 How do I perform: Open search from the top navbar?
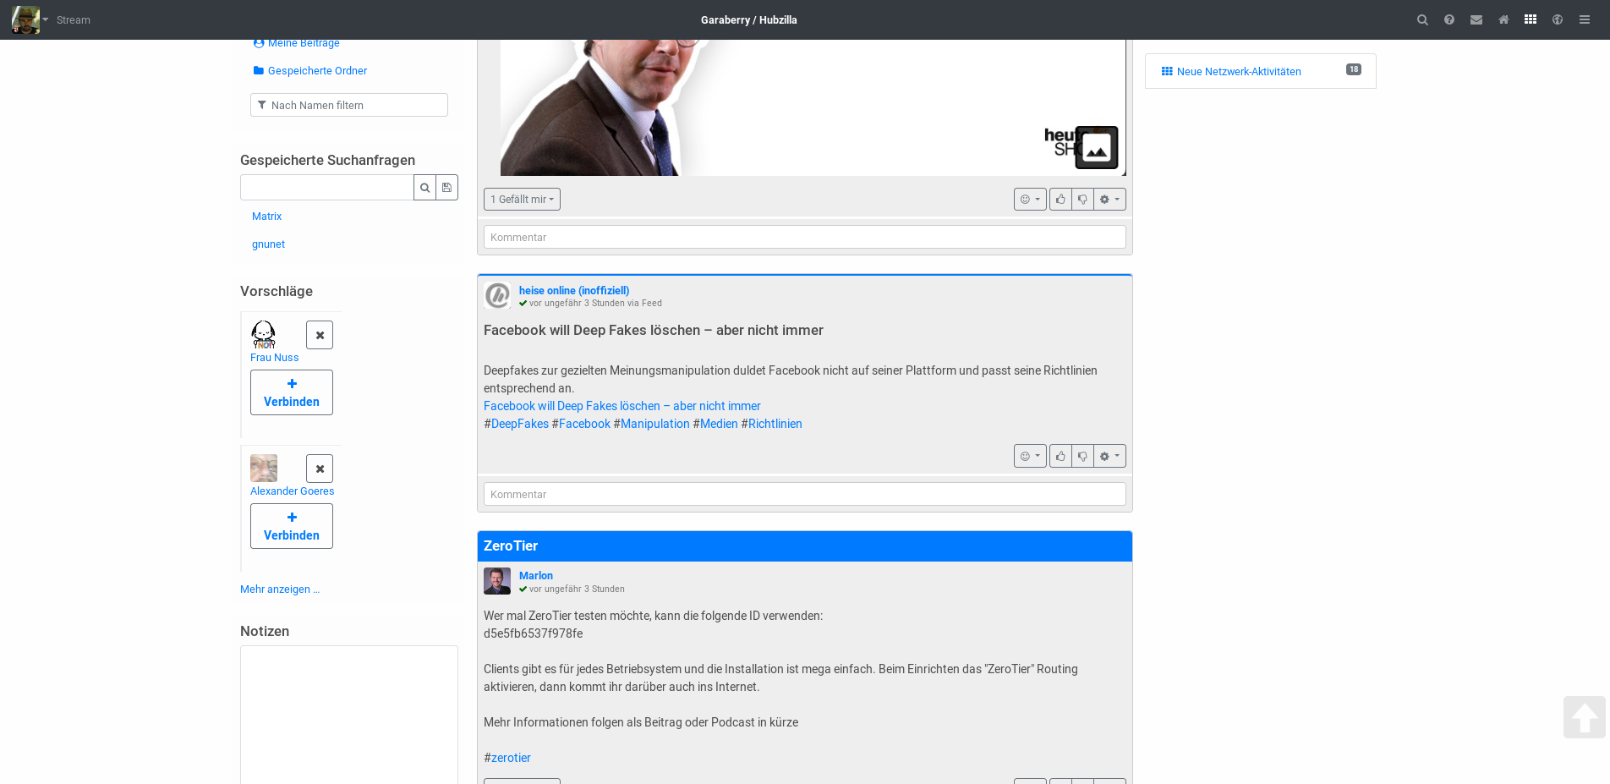pyautogui.click(x=1422, y=20)
